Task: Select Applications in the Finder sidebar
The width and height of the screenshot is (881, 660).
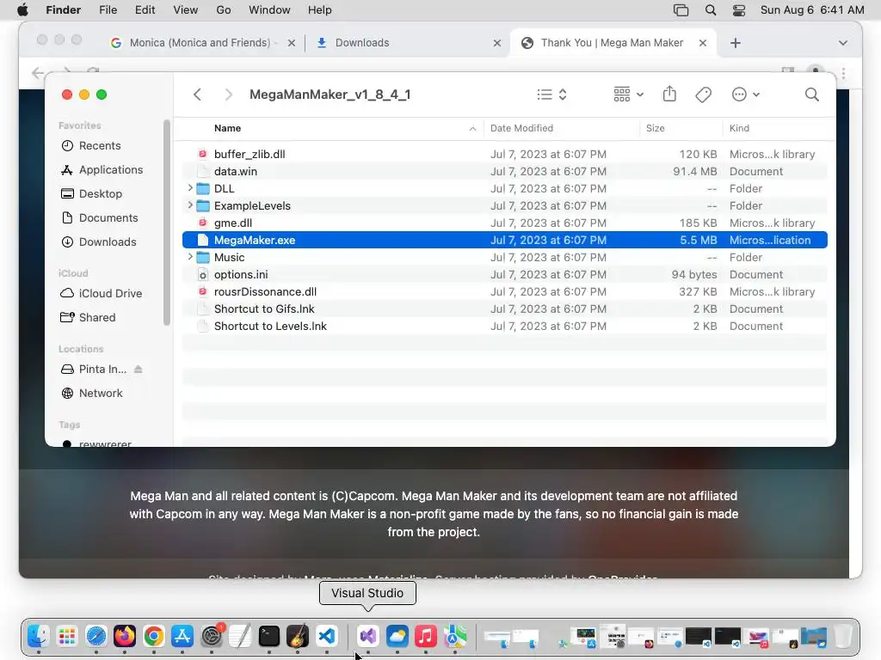Action: 111,169
